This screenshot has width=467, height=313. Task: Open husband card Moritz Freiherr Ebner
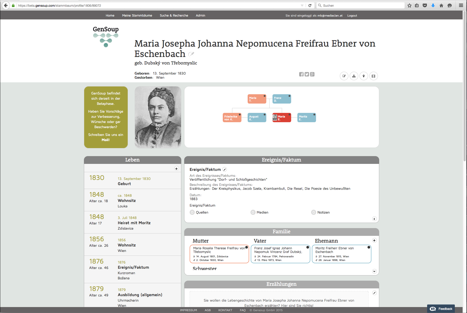[342, 254]
